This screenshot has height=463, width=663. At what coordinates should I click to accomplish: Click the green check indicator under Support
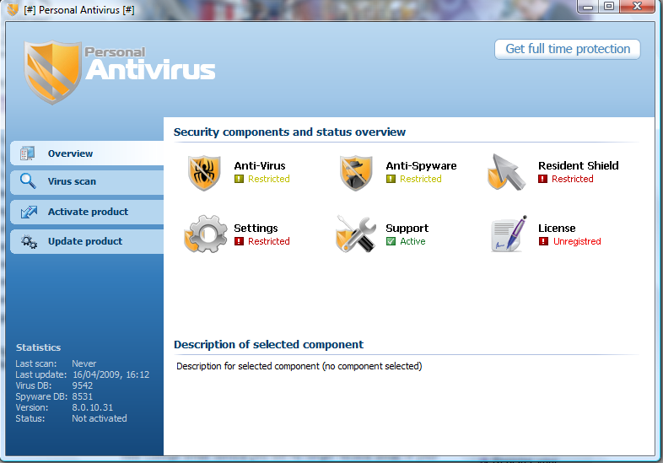point(391,241)
